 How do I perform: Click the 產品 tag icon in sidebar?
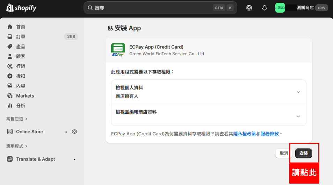coord(10,47)
